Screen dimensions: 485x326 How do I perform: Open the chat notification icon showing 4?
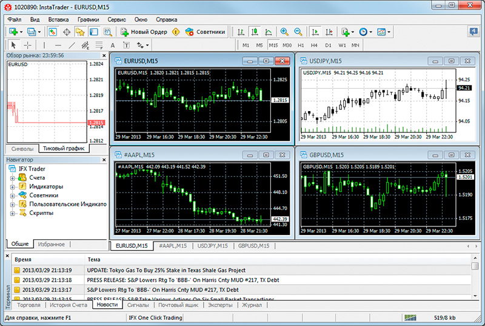[x=473, y=32]
